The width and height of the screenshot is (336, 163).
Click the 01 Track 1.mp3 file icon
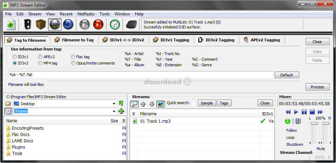pos(134,121)
